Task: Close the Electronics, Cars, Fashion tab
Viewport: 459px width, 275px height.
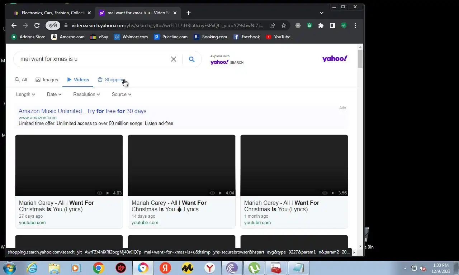Action: (x=89, y=13)
